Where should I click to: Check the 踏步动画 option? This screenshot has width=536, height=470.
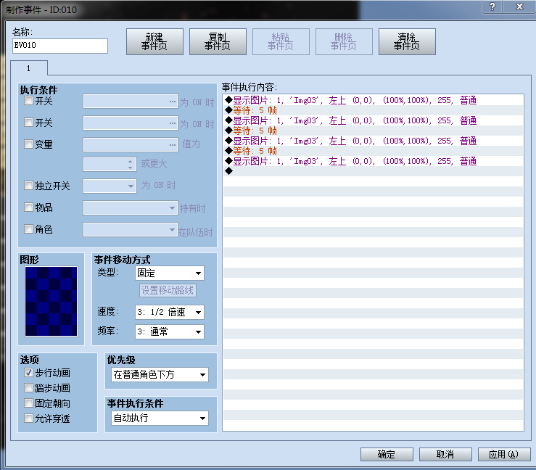point(29,388)
